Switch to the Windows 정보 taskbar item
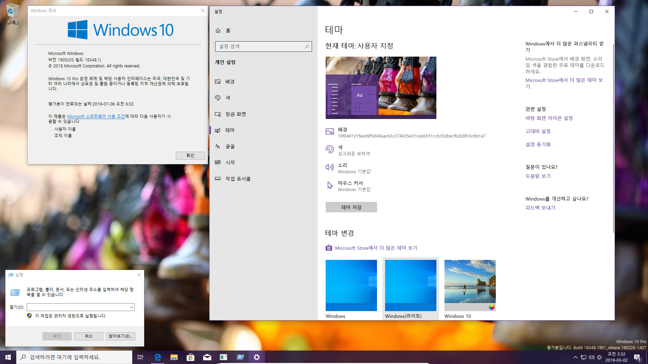Viewport: 648px width, 364px height. coord(223,357)
